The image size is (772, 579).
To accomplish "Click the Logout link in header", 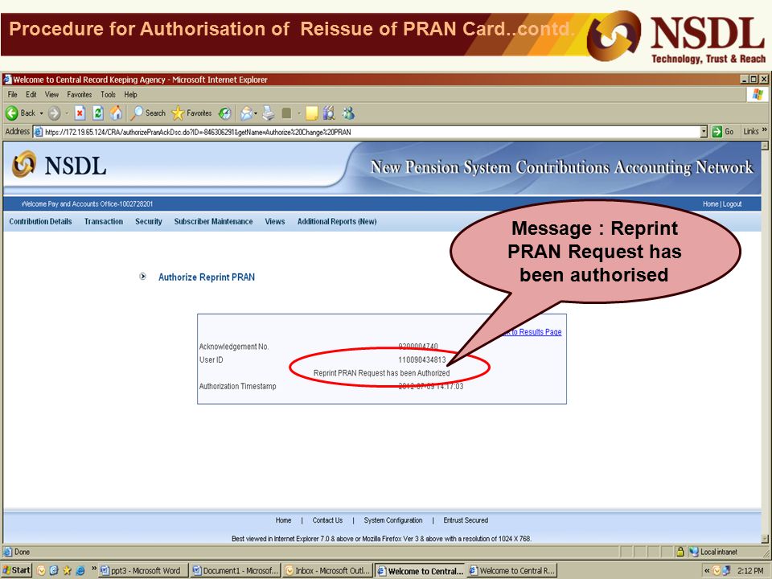I will pos(732,203).
